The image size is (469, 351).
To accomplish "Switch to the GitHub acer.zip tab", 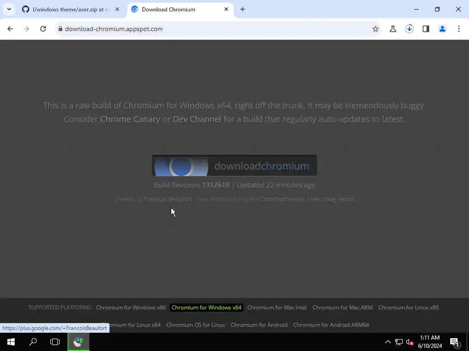I will click(70, 10).
